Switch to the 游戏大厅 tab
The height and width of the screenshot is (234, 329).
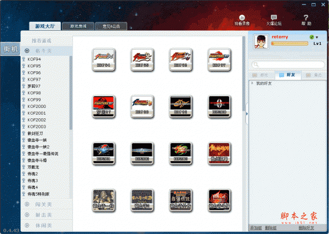(x=45, y=26)
